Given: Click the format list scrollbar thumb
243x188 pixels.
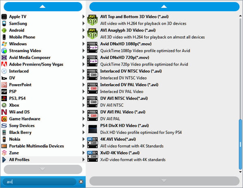Looking at the screenshot, I should (240, 144).
